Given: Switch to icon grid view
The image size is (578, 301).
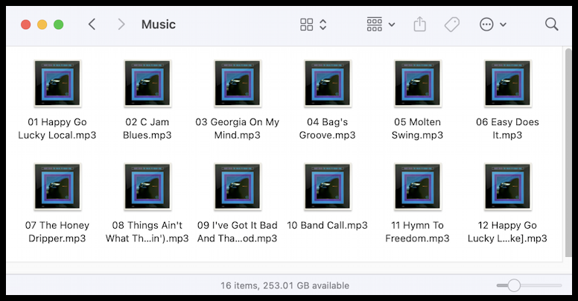Looking at the screenshot, I should pos(306,25).
